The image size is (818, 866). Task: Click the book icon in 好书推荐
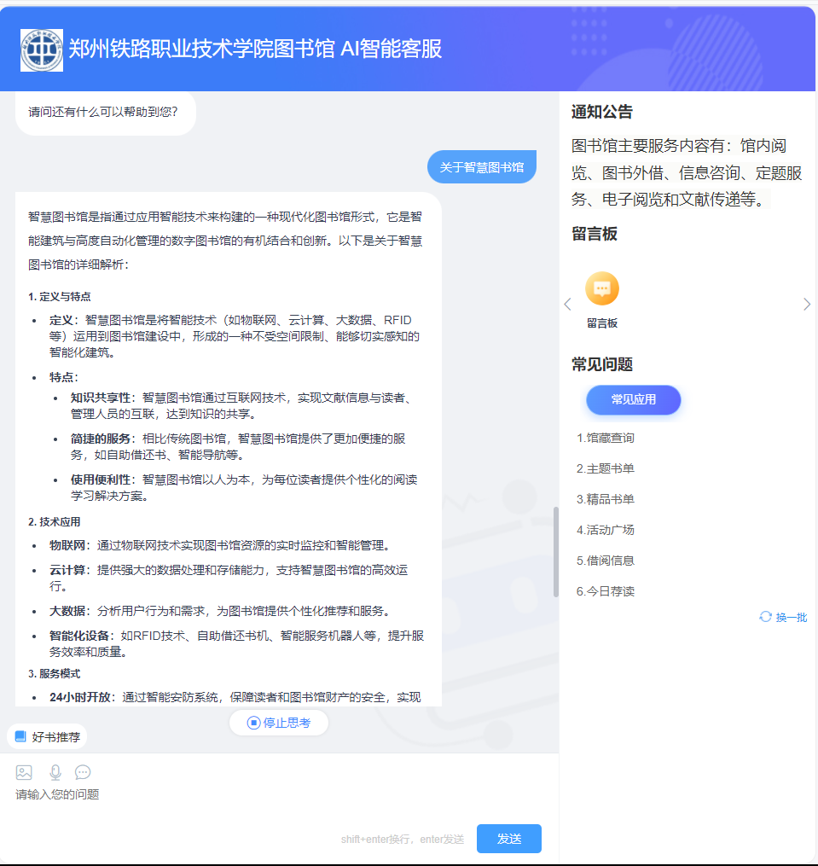[x=20, y=737]
